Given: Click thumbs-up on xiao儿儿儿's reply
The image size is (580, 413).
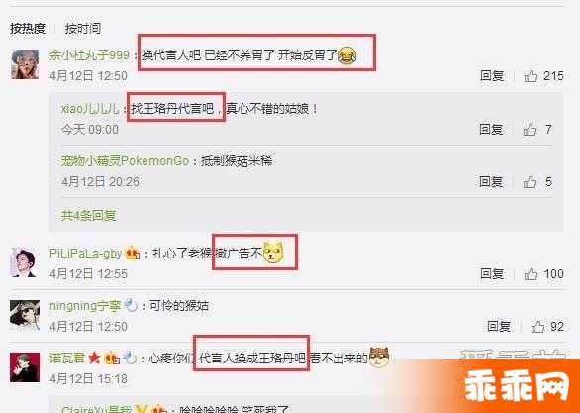Looking at the screenshot, I should pyautogui.click(x=530, y=130).
